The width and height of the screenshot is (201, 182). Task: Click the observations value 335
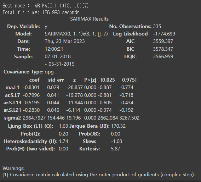coord(157,26)
